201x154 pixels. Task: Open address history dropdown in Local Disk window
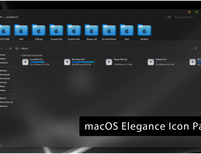coord(166,17)
